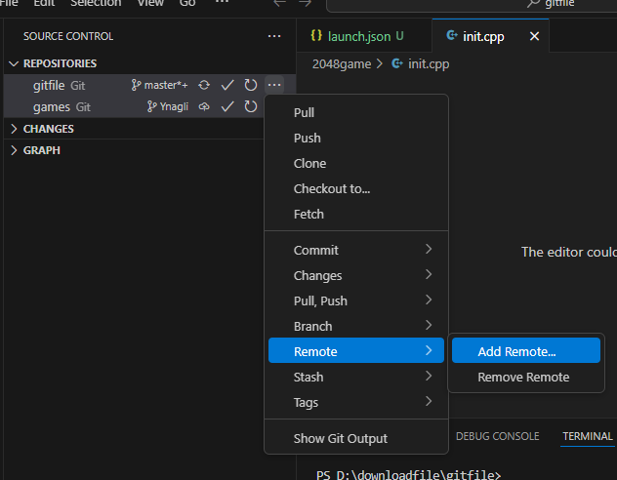Click the init.cpp tab C++ icon
617x480 pixels.
pyautogui.click(x=452, y=36)
